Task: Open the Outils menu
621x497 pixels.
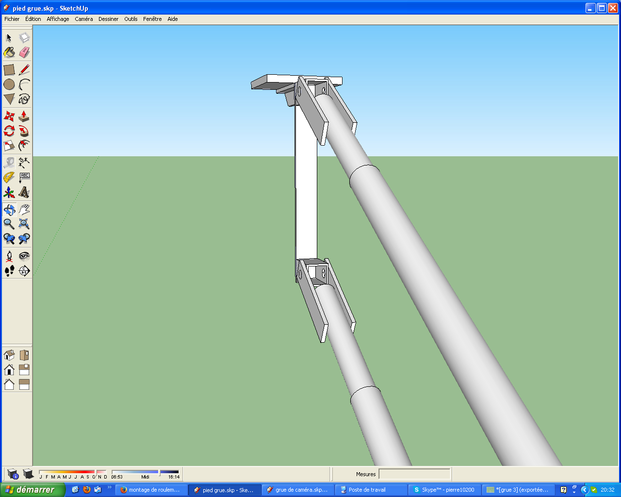Action: (131, 19)
